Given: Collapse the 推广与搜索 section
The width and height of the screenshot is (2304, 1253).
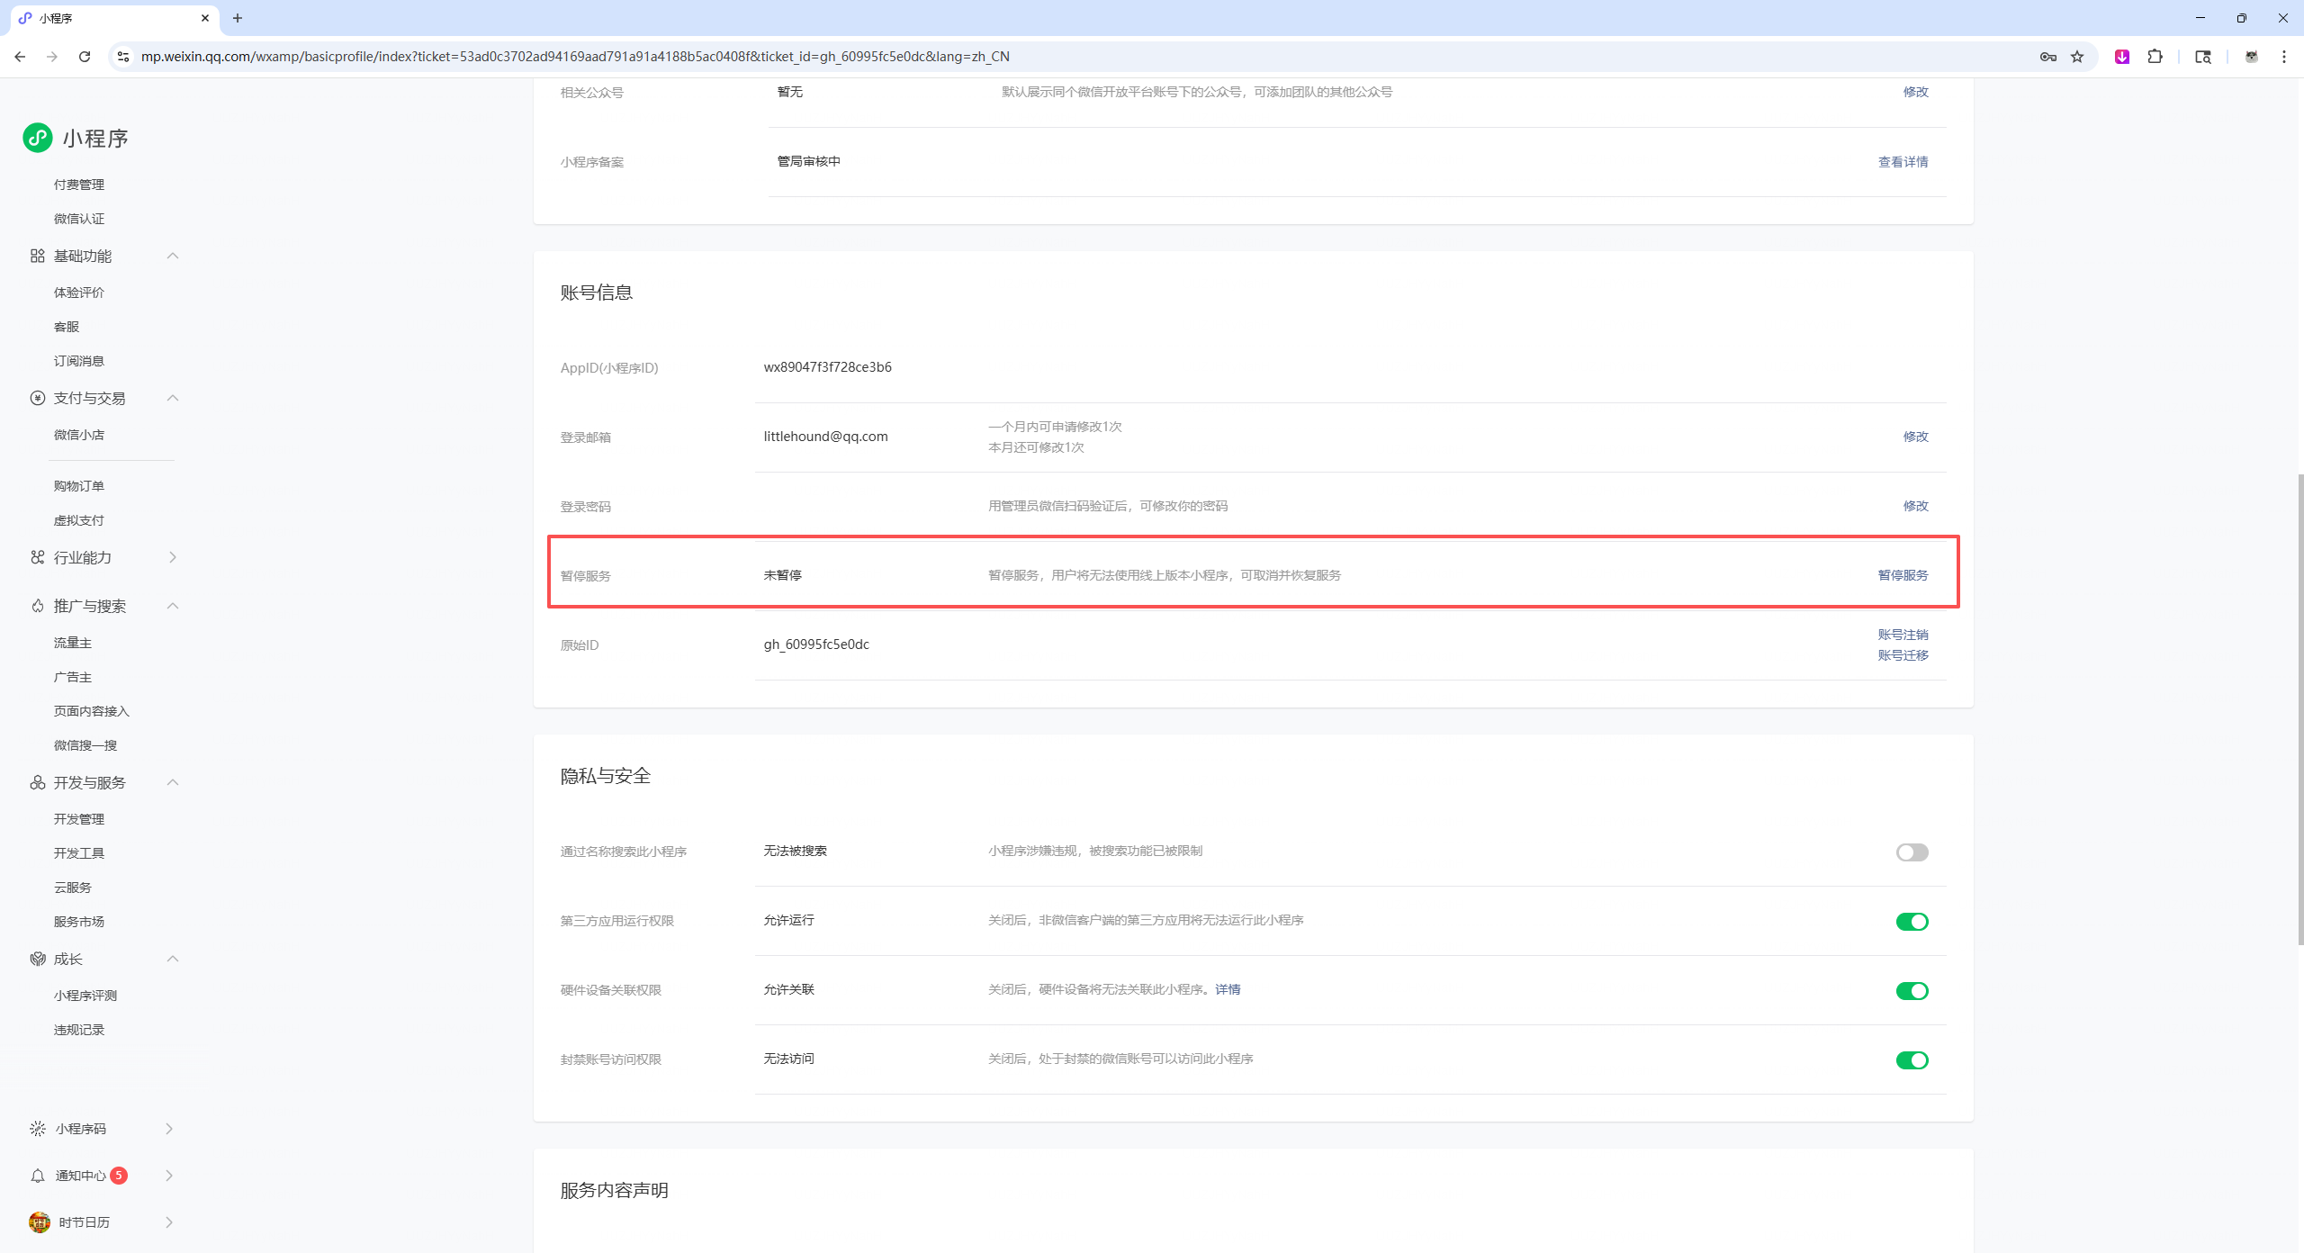Looking at the screenshot, I should coord(173,607).
